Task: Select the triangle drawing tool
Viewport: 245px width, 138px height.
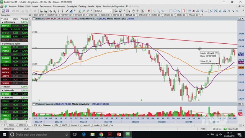Action: point(179,11)
